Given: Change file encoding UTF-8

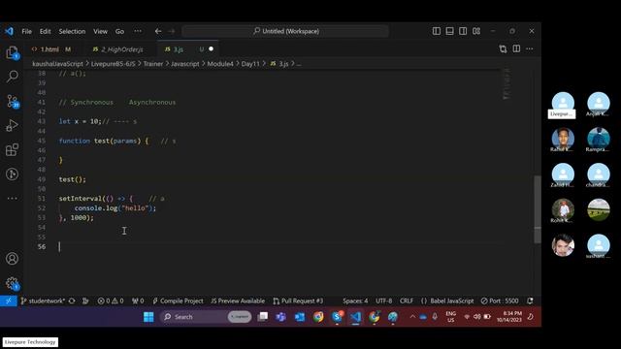Looking at the screenshot, I should point(384,301).
